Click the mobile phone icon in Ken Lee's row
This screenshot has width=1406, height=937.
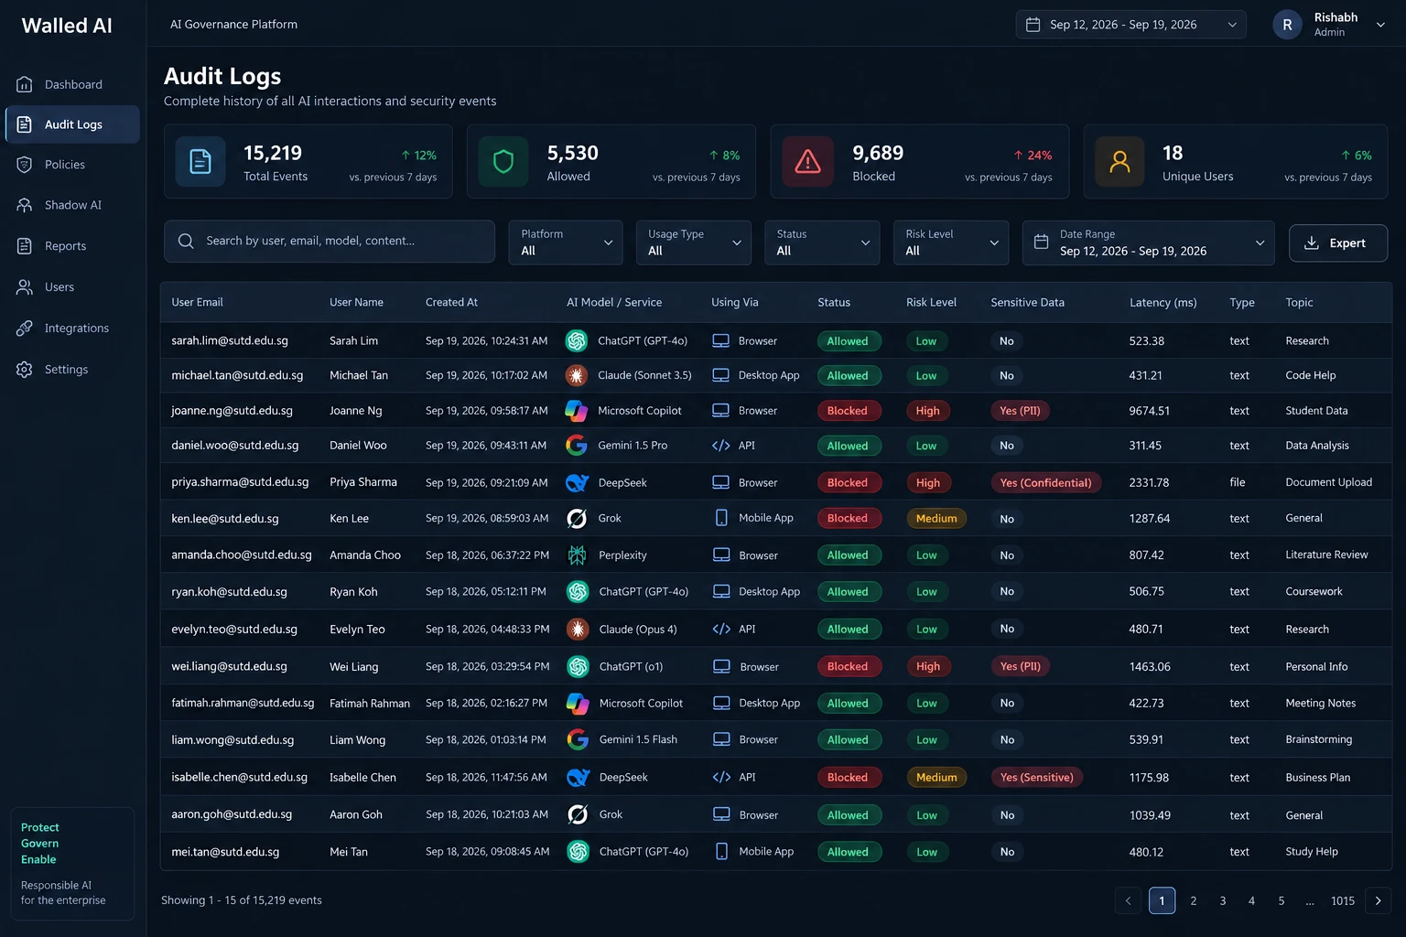point(721,518)
